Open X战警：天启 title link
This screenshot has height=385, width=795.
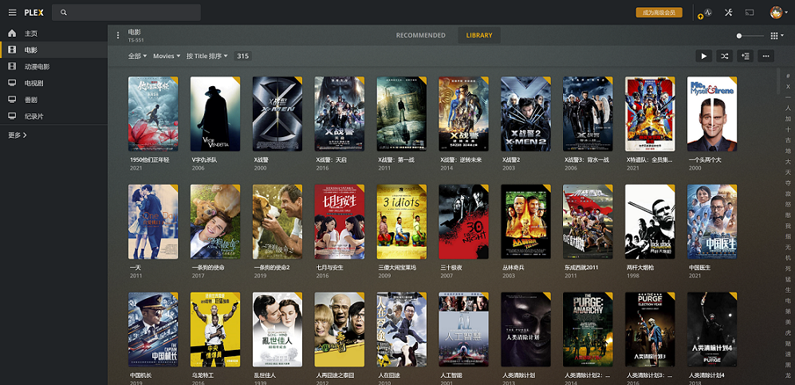pyautogui.click(x=331, y=160)
